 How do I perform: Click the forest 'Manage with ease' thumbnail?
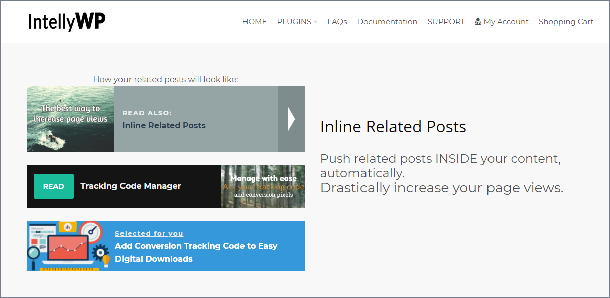click(263, 186)
